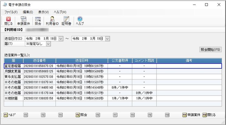Open the 届 type dropdown
The image size is (226, 125).
[48, 44]
